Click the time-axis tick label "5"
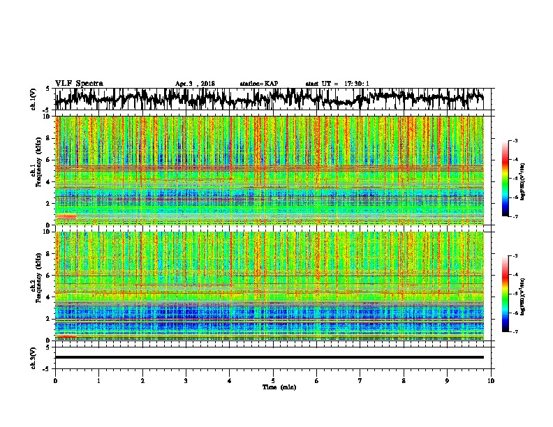Image resolution: width=553 pixels, height=427 pixels. (x=273, y=380)
